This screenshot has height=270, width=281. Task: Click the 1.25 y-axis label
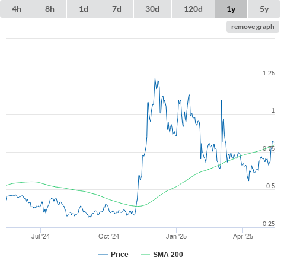point(269,73)
